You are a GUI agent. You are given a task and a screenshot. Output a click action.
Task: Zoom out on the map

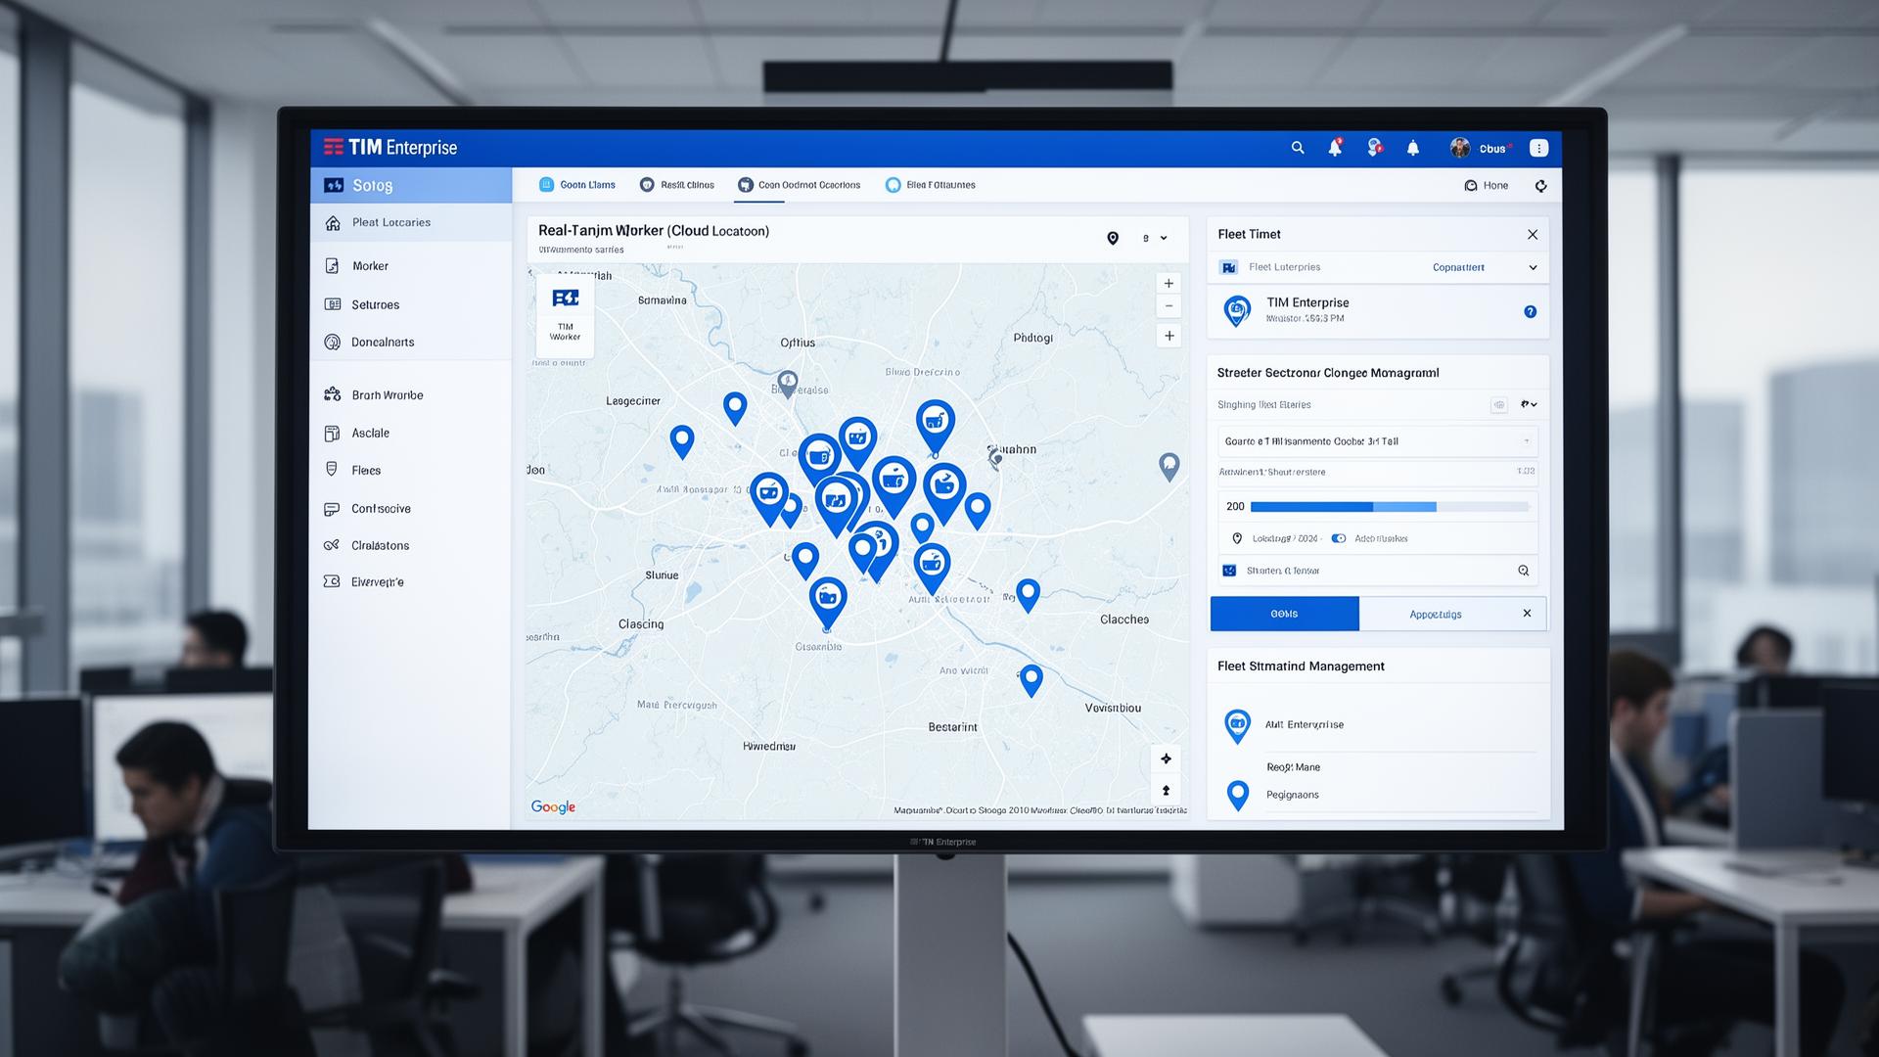click(1169, 306)
